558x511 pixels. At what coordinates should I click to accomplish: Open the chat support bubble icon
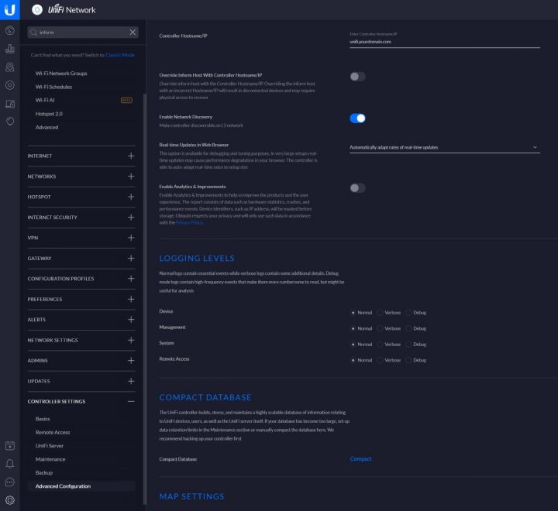point(9,482)
